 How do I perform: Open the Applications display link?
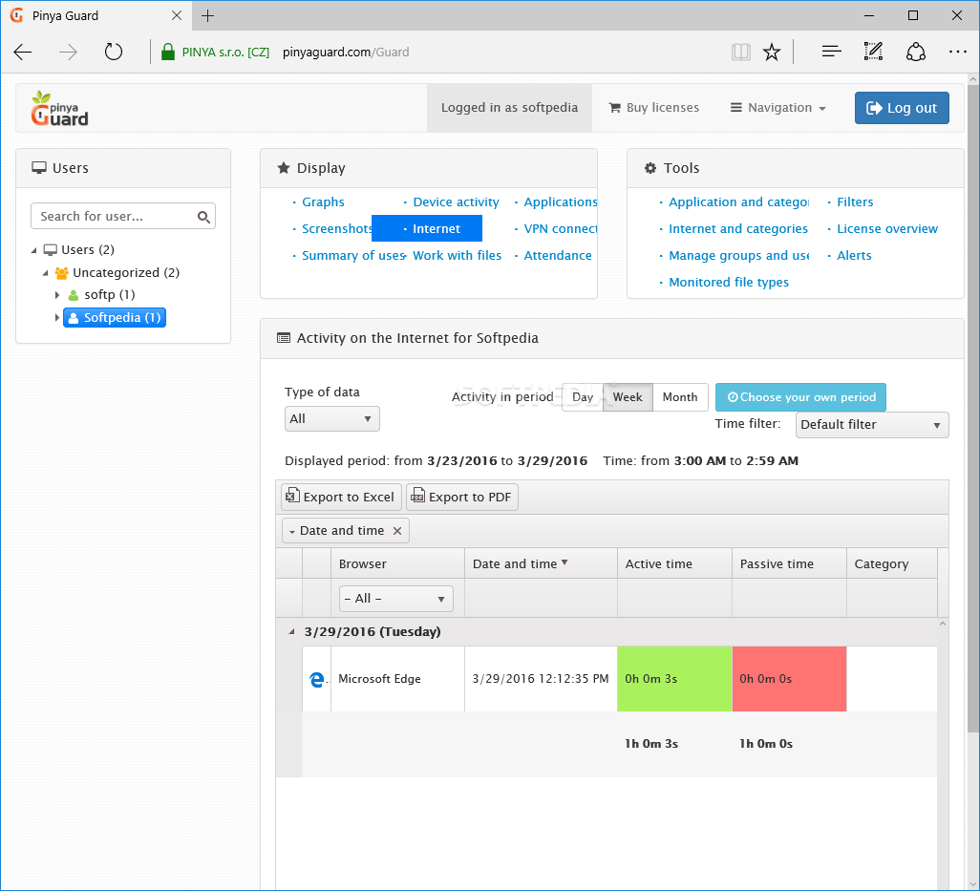pyautogui.click(x=560, y=202)
